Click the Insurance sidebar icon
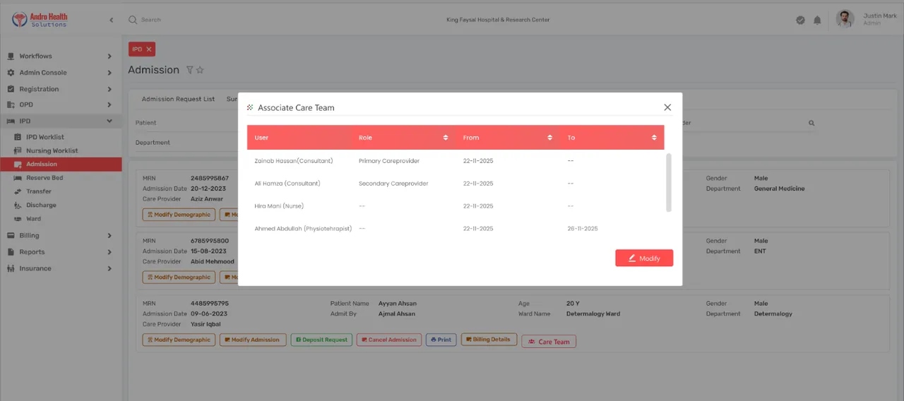 [x=11, y=268]
